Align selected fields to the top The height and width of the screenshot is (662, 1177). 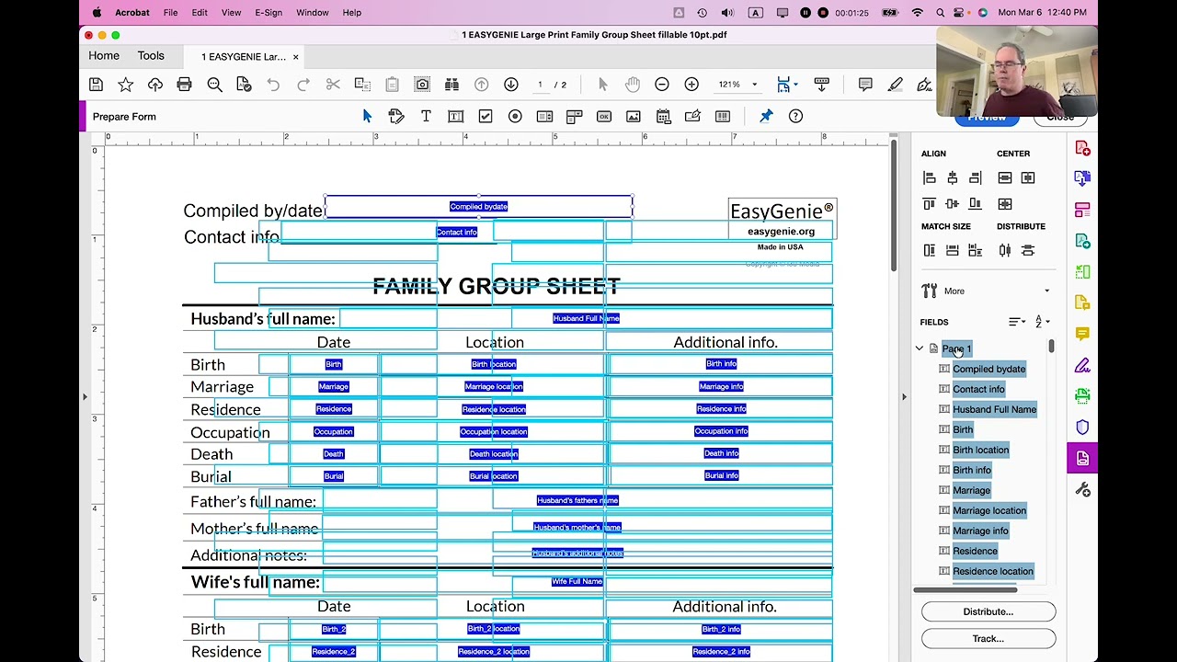930,203
